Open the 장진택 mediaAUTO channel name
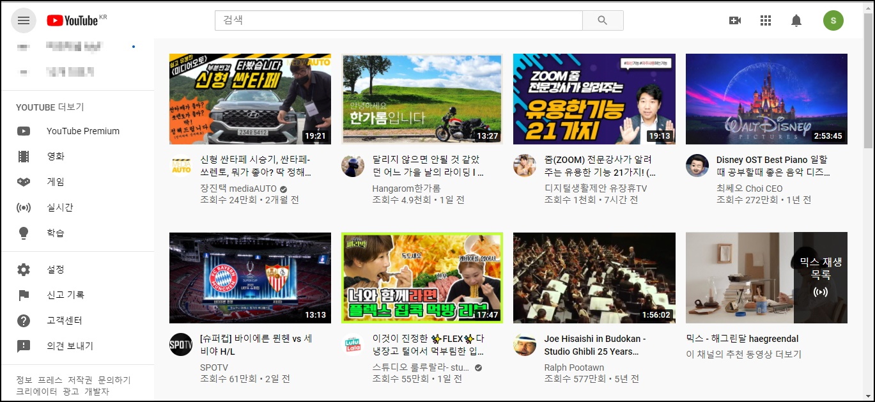This screenshot has width=875, height=402. (x=238, y=189)
